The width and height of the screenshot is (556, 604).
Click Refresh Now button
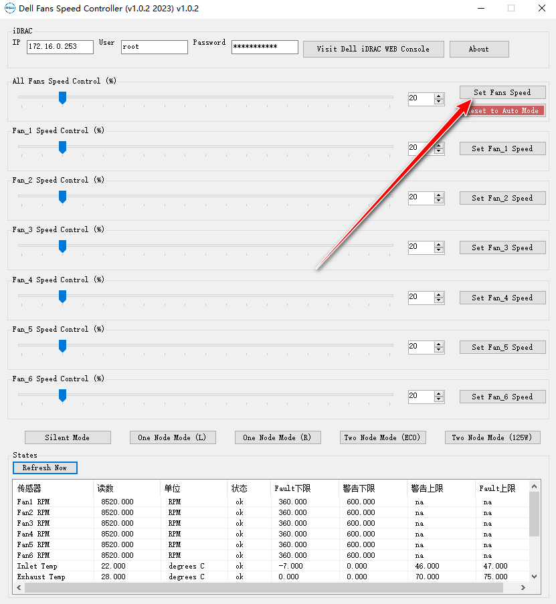[x=45, y=468]
